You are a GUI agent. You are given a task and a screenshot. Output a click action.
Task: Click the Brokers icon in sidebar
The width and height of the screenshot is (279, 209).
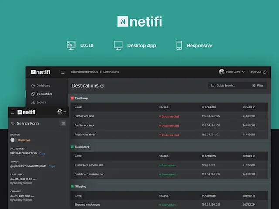[33, 102]
